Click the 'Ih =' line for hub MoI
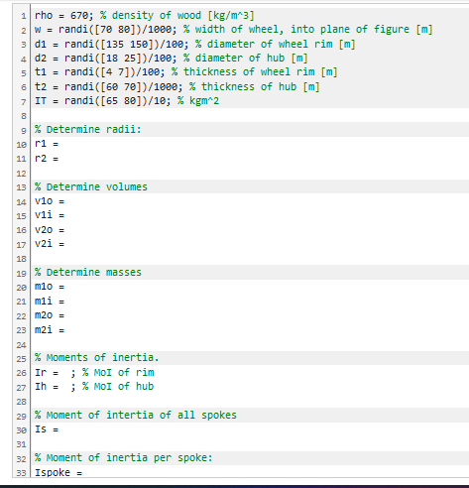The width and height of the screenshot is (469, 488). pos(94,387)
